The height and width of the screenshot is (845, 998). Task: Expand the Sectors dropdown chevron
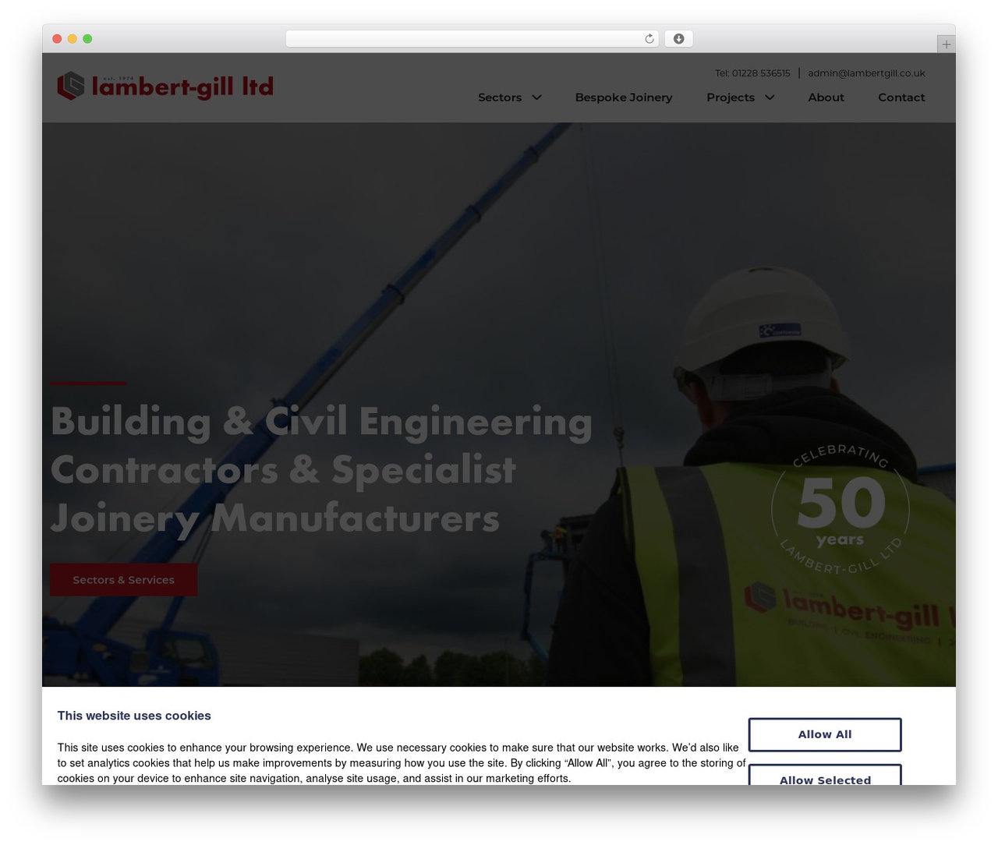pos(536,97)
